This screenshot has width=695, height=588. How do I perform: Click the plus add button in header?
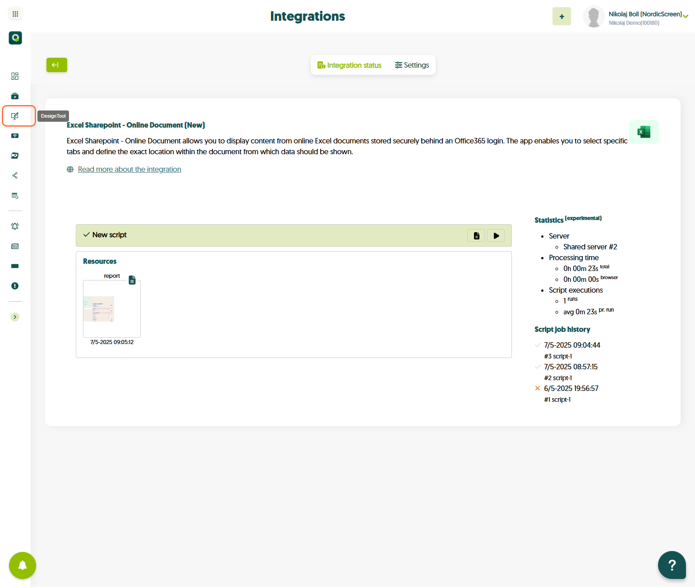click(562, 16)
